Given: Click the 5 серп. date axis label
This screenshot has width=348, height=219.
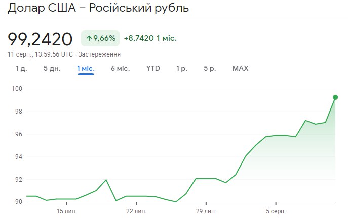Looking at the screenshot, I should [275, 210].
